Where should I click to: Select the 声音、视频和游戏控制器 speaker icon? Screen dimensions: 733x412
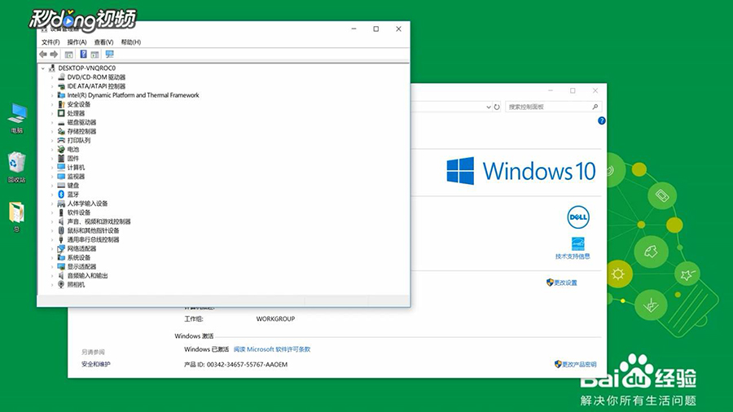(61, 221)
